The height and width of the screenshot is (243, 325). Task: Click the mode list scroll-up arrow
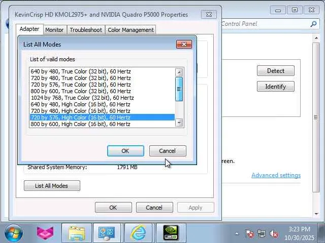click(179, 72)
